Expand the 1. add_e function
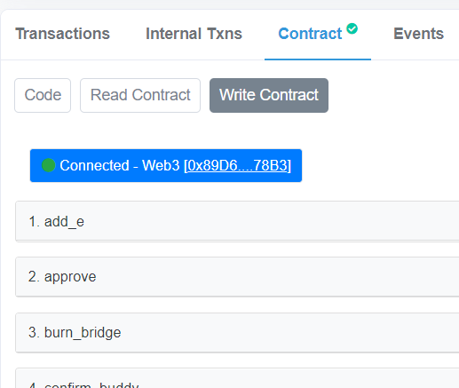The width and height of the screenshot is (459, 388). click(237, 221)
